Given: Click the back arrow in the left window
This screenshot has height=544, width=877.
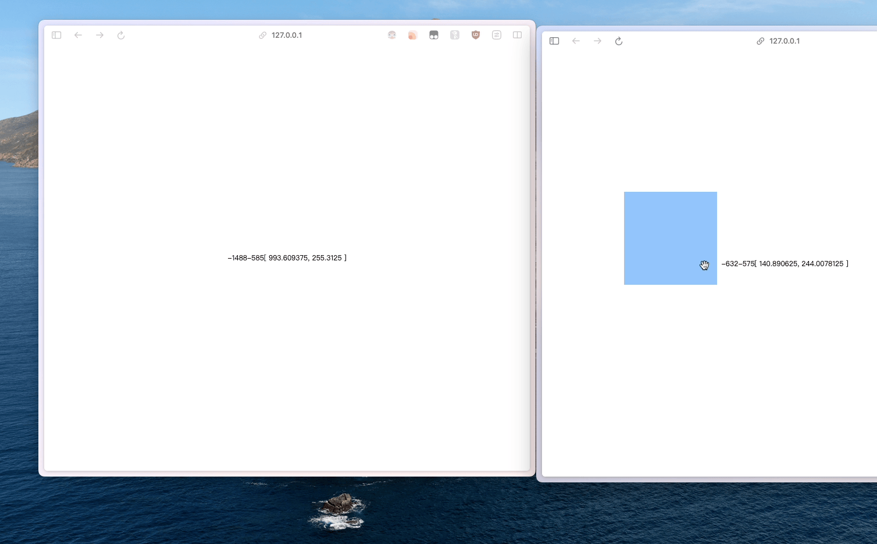Looking at the screenshot, I should click(78, 35).
